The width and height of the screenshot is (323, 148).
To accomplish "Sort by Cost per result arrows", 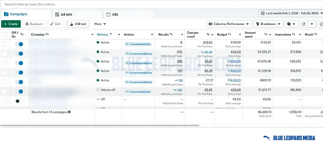I will [208, 35].
